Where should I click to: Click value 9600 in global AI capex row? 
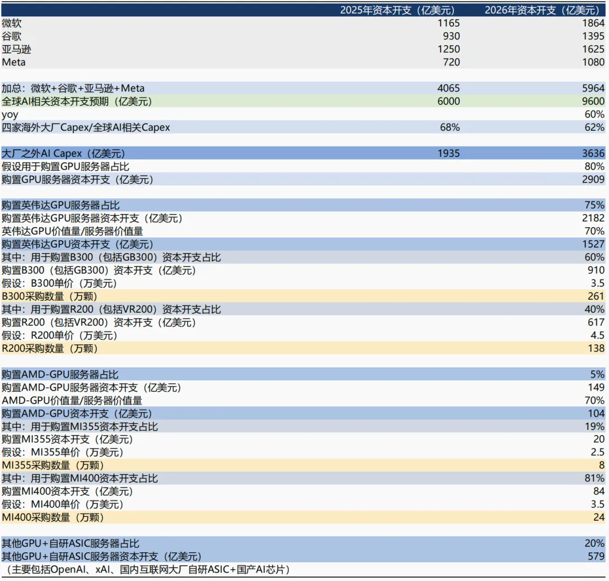pos(593,101)
